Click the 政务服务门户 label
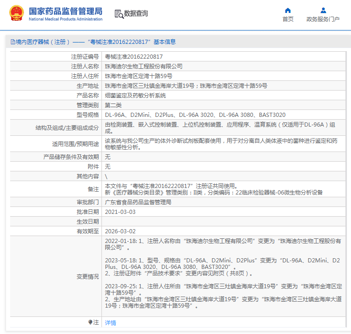Screen dimensions: 351x334 tap(323, 19)
